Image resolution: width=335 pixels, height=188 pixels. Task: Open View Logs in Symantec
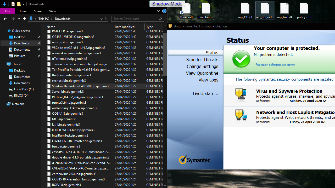(x=208, y=80)
